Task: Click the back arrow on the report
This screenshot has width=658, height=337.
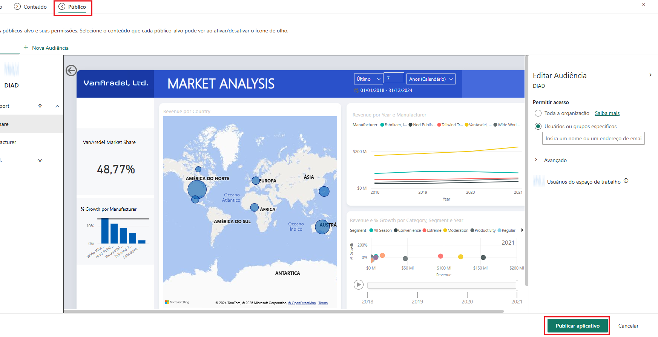Action: [71, 70]
